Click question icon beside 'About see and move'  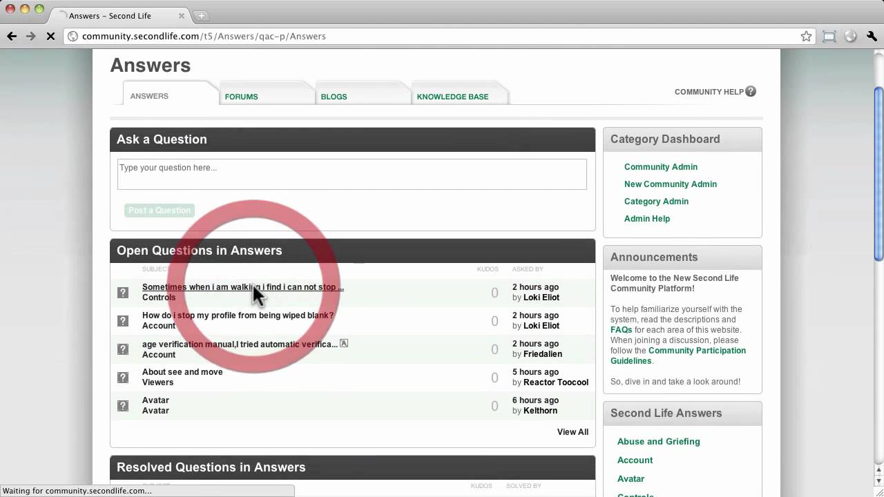click(x=123, y=377)
